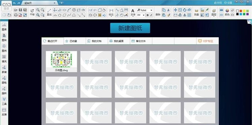Click the redo arrow in title bar
Screen dimensions: 252x125
19,3
